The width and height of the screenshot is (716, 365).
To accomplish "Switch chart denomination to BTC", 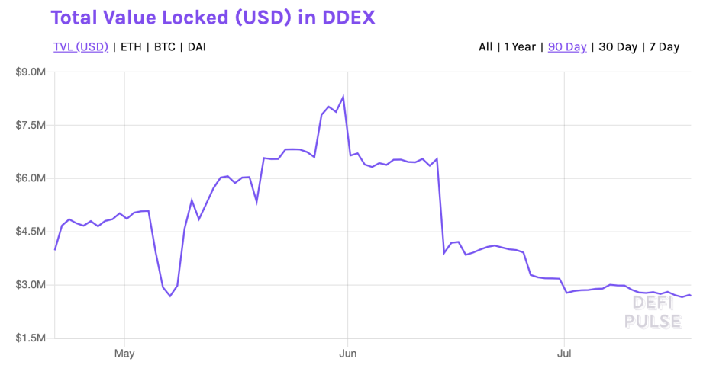I will [164, 47].
